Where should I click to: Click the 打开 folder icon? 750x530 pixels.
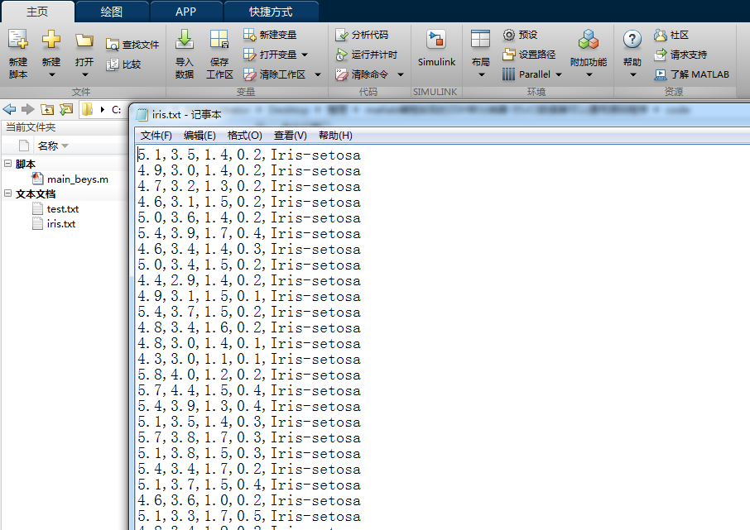point(84,41)
